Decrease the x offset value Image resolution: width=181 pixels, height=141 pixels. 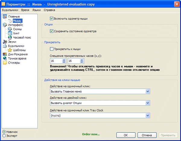[x=64, y=62]
